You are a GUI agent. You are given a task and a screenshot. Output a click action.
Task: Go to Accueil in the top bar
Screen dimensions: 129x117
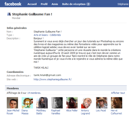(x=32, y=4)
